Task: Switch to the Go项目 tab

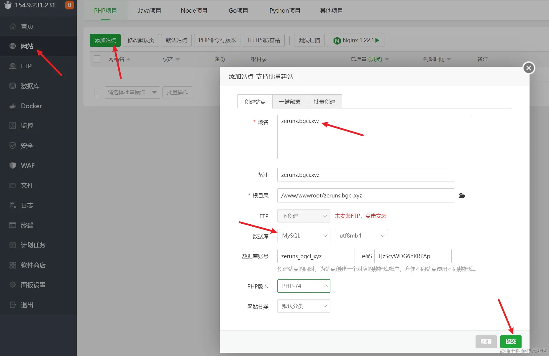Action: tap(238, 11)
